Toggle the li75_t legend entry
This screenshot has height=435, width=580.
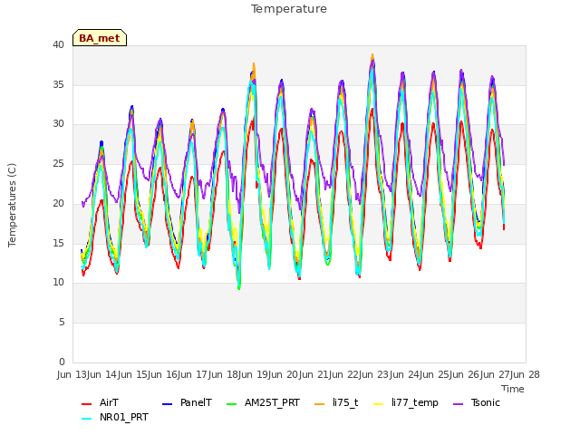pos(336,402)
